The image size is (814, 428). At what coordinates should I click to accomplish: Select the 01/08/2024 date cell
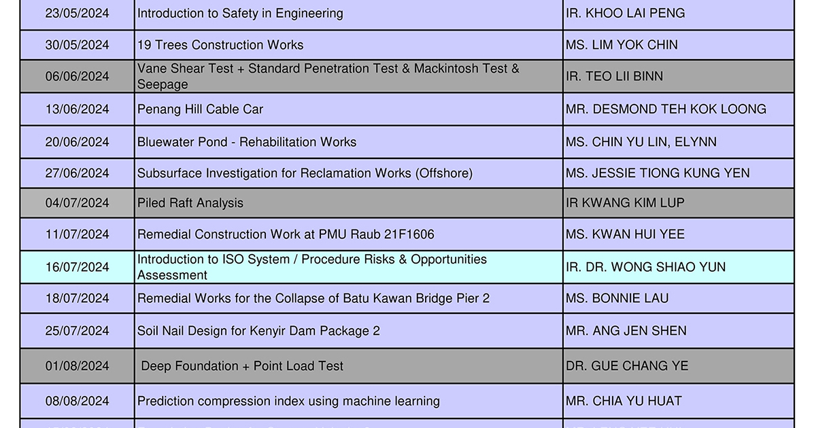[77, 366]
